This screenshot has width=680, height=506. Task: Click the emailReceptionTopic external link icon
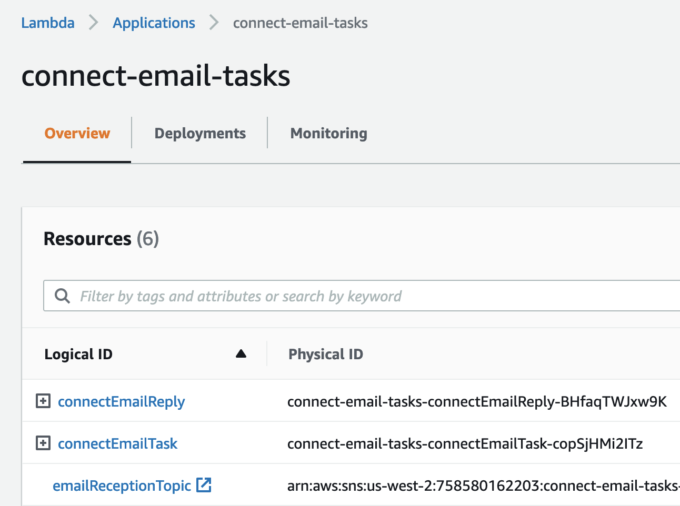[x=204, y=485]
